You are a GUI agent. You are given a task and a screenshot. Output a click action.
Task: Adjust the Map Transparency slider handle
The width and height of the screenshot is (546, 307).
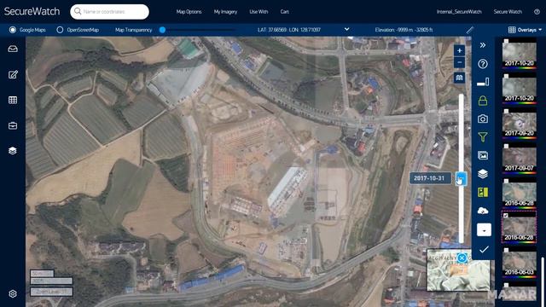162,30
